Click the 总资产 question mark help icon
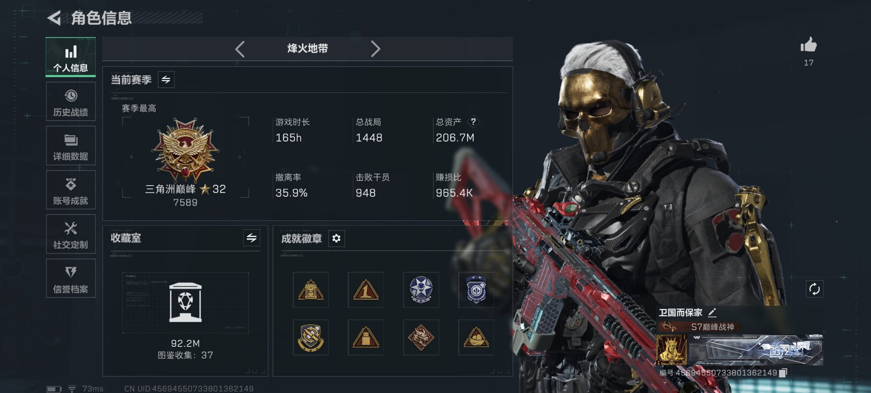 tap(473, 122)
